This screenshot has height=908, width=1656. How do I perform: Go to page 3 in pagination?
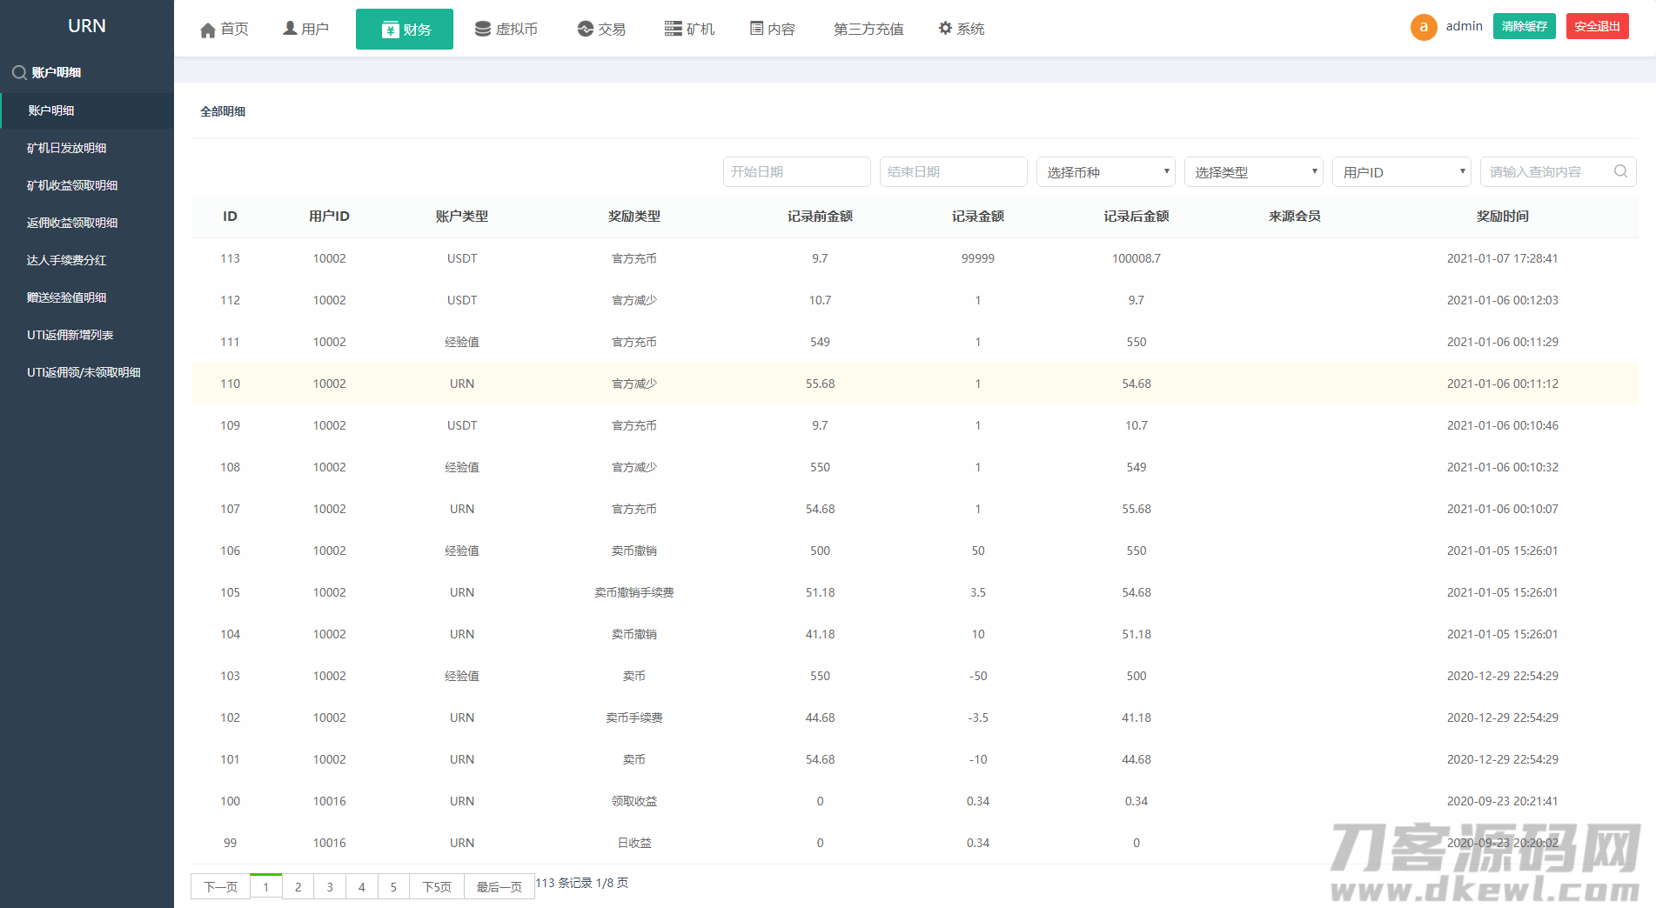pyautogui.click(x=330, y=887)
